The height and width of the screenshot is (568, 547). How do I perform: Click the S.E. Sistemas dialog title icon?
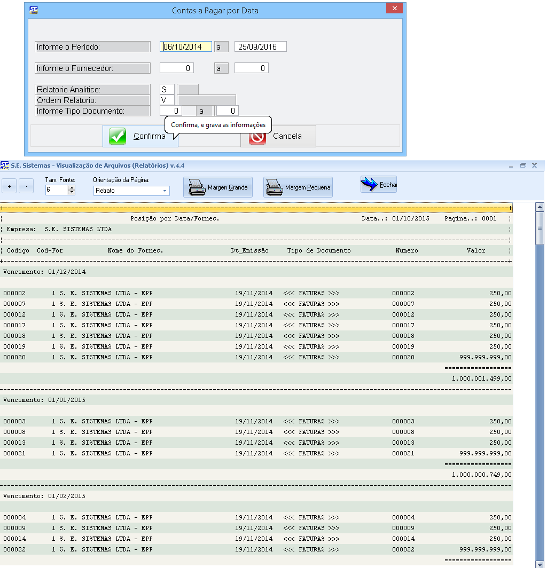(34, 10)
